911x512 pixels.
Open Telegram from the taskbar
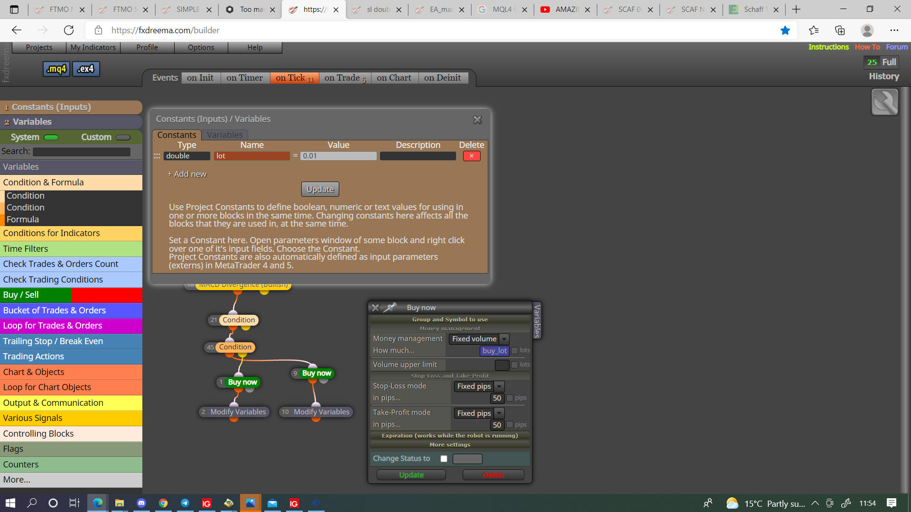click(x=185, y=503)
